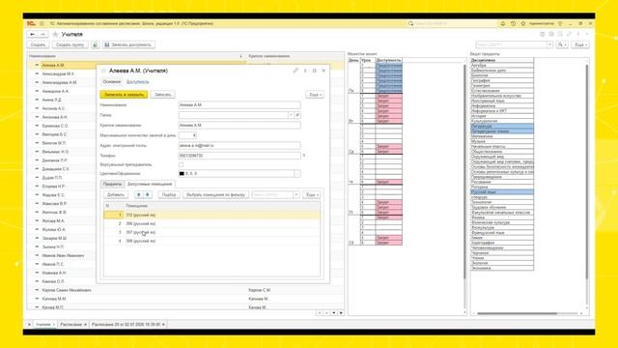Screen dimensions: 618x348
Task: Click the Наименование input field
Action: pos(239,105)
